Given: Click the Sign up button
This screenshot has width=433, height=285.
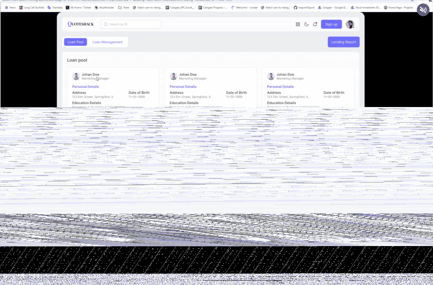Looking at the screenshot, I should tap(331, 24).
